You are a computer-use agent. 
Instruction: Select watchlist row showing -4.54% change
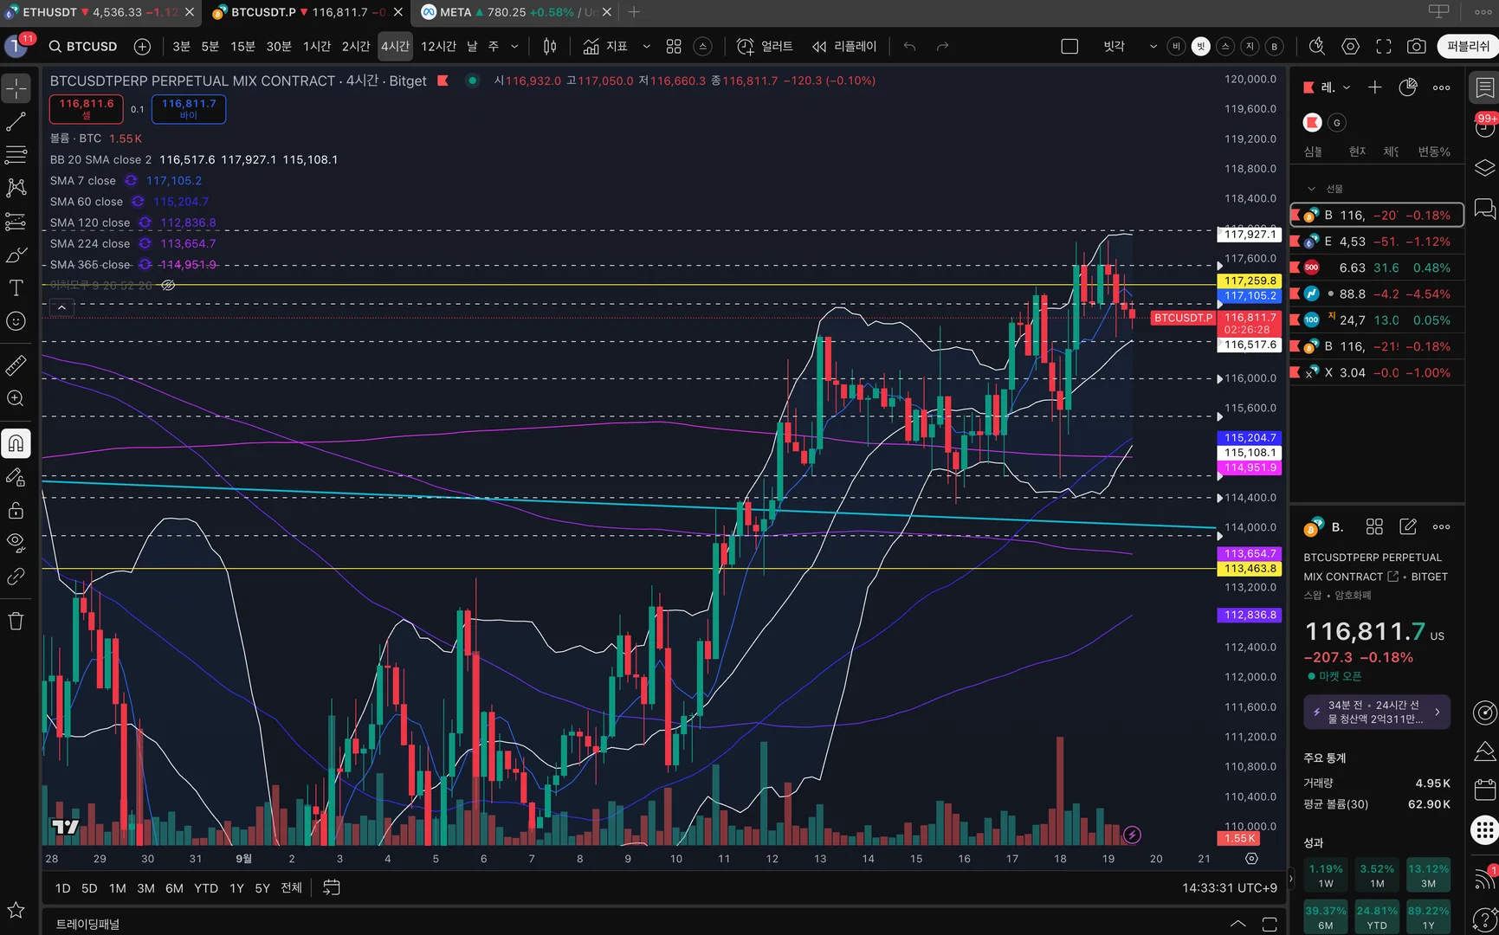pyautogui.click(x=1377, y=294)
